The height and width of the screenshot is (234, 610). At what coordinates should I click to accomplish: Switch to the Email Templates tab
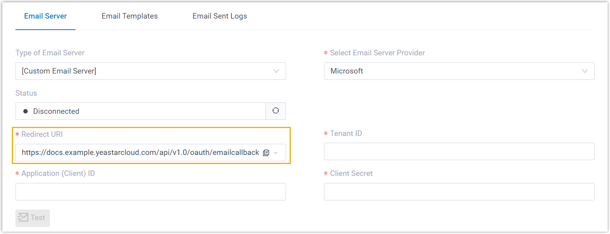[x=130, y=16]
